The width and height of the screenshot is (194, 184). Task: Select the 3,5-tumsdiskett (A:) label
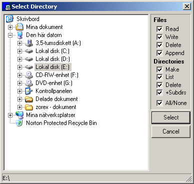(58, 43)
